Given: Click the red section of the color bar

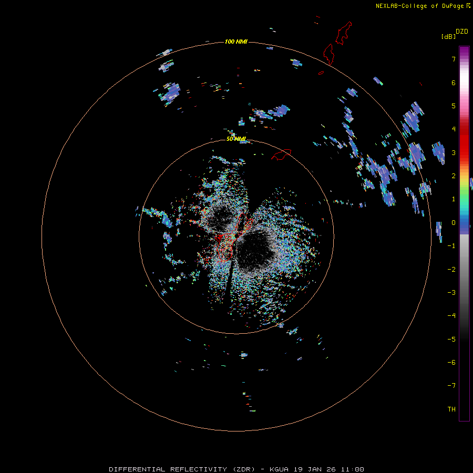Looking at the screenshot, I should click(x=464, y=140).
